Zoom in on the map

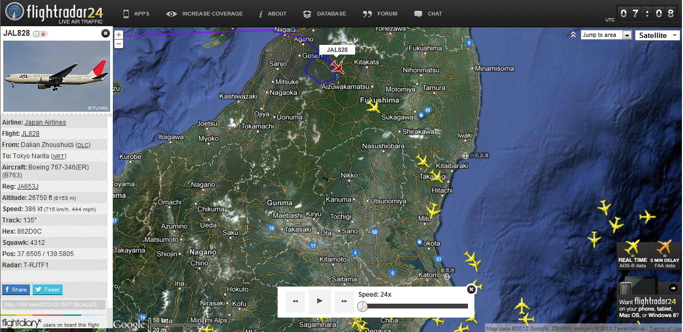tap(119, 35)
